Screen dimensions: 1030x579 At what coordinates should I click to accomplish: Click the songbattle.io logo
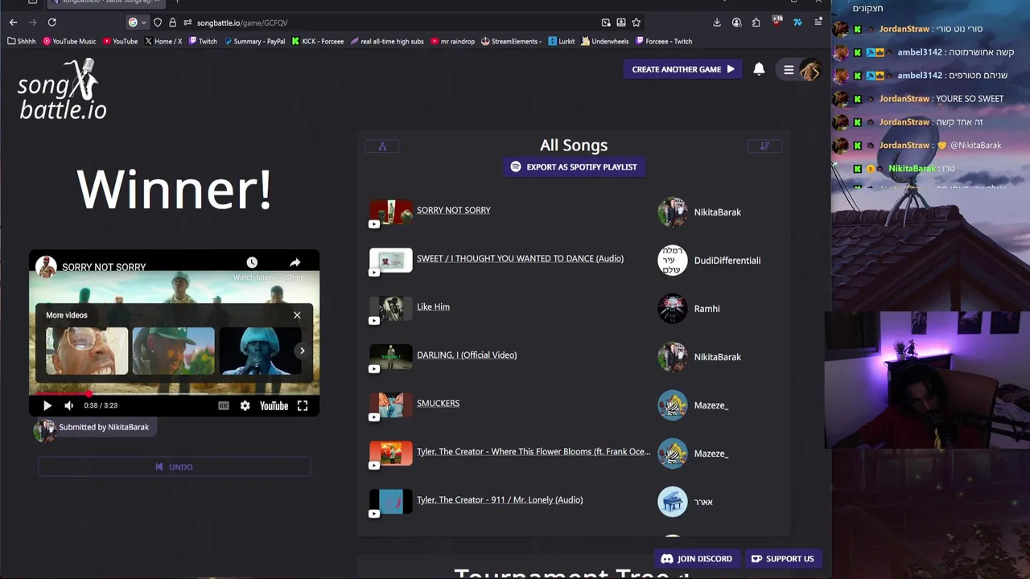pos(62,90)
